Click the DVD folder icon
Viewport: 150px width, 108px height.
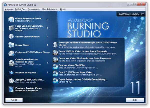[x=55, y=52]
